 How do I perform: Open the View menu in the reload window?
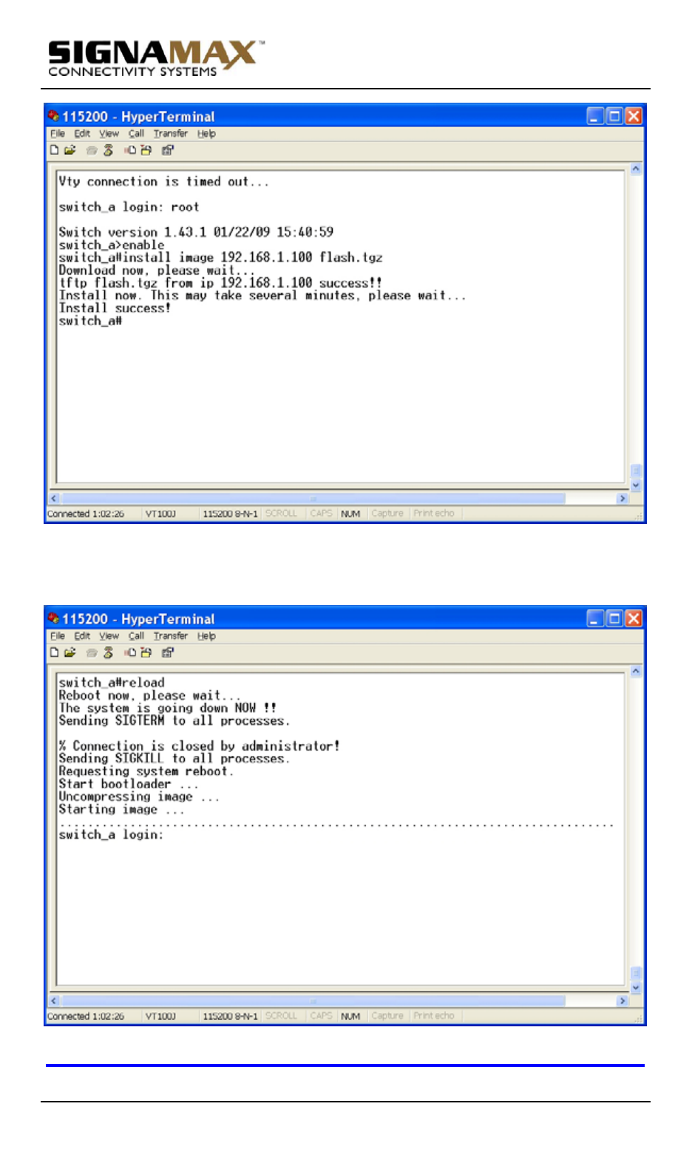(x=109, y=636)
